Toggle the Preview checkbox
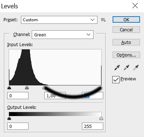The height and width of the screenshot is (137, 144). (116, 80)
